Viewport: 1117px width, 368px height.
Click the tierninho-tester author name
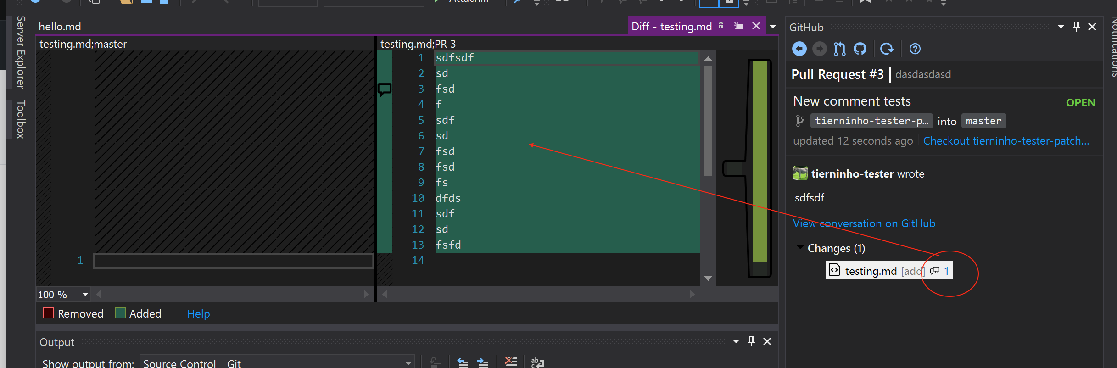click(852, 174)
